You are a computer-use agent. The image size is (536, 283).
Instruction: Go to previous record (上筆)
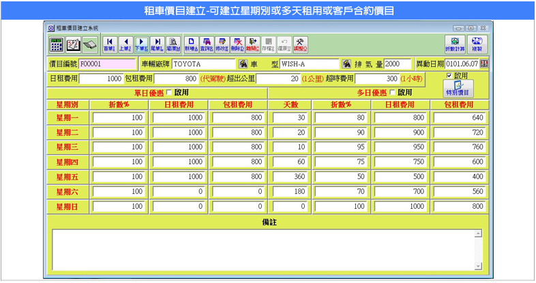pyautogui.click(x=125, y=45)
